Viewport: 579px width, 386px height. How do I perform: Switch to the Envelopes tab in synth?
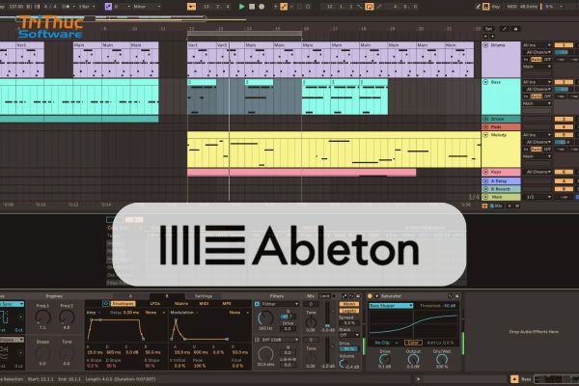pos(123,304)
